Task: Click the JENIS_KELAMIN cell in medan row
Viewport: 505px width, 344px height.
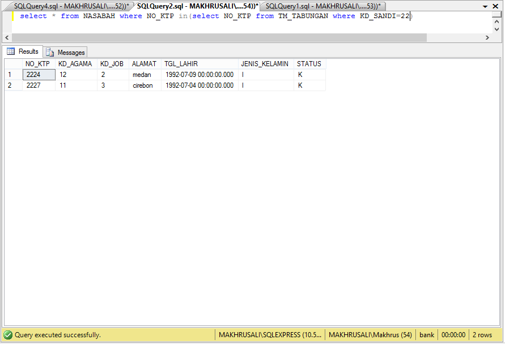Action: point(266,75)
